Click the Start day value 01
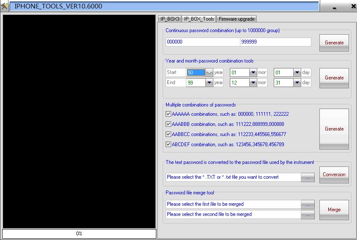The height and width of the screenshot is (240, 357). (x=283, y=73)
